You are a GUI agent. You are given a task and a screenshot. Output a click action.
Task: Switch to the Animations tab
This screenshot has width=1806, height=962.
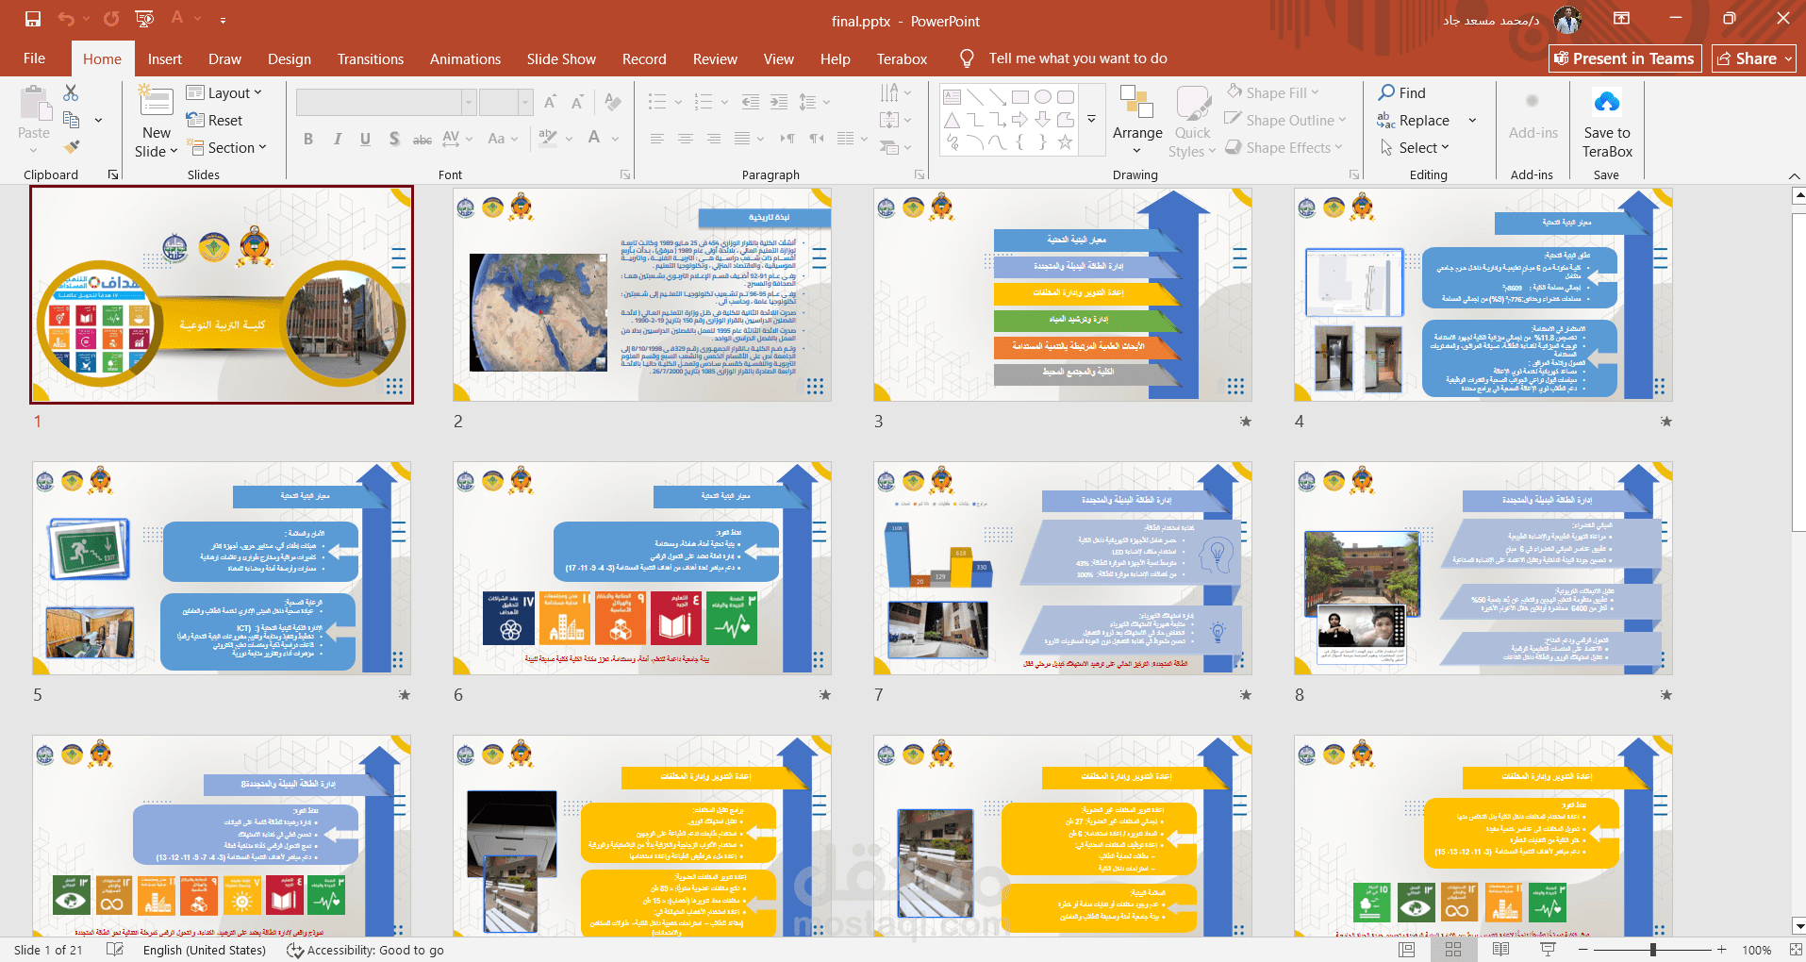pos(466,58)
